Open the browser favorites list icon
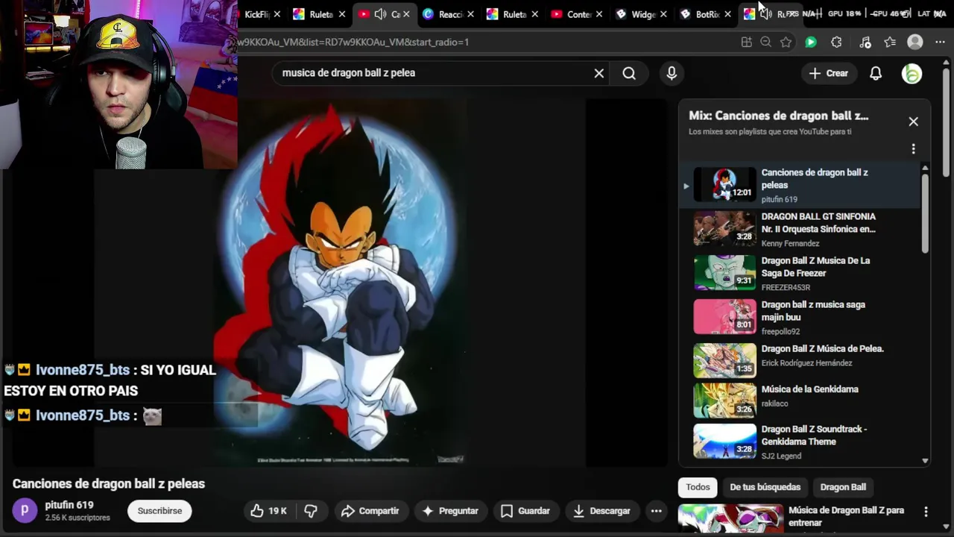The width and height of the screenshot is (954, 537). (x=890, y=43)
